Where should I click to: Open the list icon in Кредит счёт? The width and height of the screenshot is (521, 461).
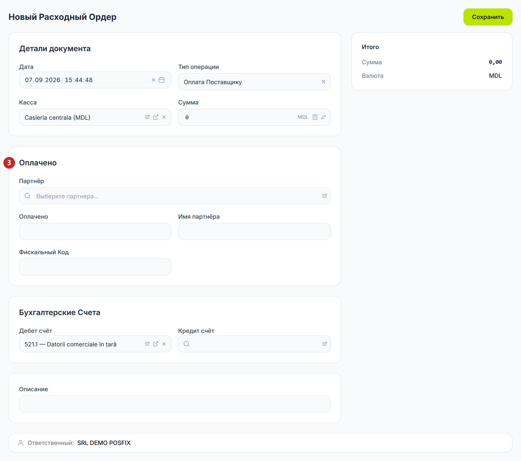pyautogui.click(x=324, y=344)
